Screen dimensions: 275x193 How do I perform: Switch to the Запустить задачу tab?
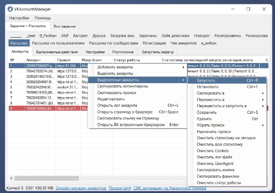[x=157, y=52]
